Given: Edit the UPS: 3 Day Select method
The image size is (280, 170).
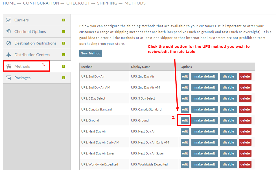Looking at the screenshot, I should [x=185, y=98].
